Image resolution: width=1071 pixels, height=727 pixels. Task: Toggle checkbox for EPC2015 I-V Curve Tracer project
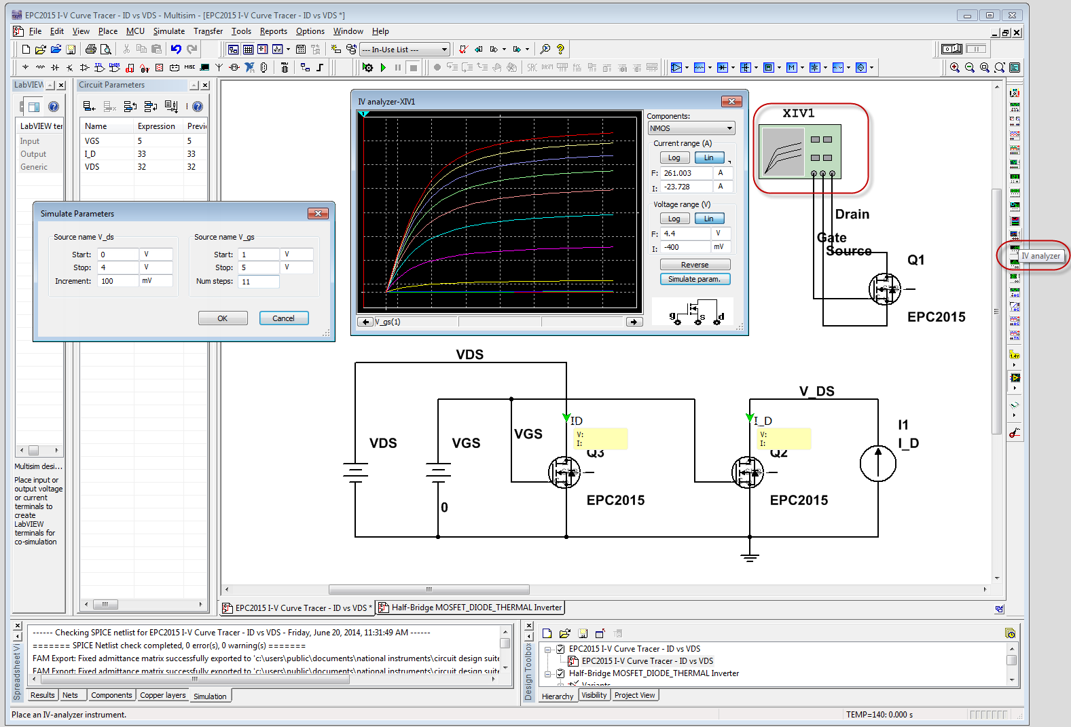coord(560,649)
